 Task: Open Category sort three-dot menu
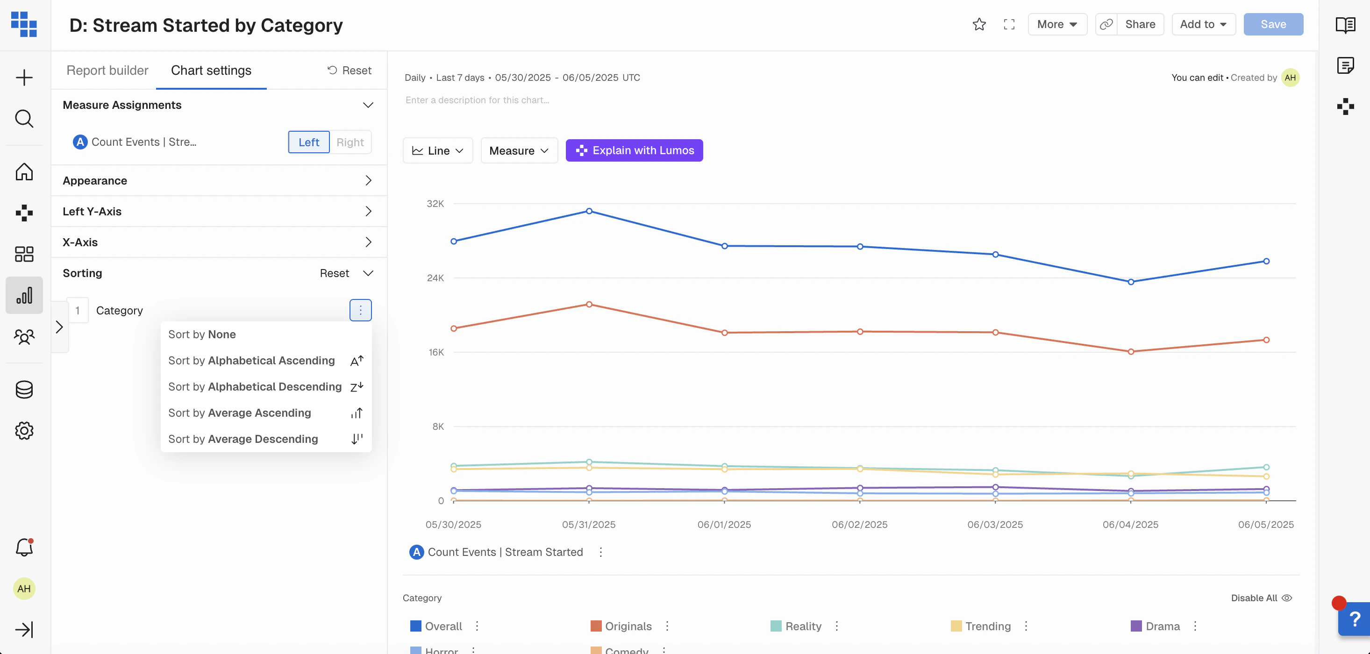pyautogui.click(x=360, y=310)
